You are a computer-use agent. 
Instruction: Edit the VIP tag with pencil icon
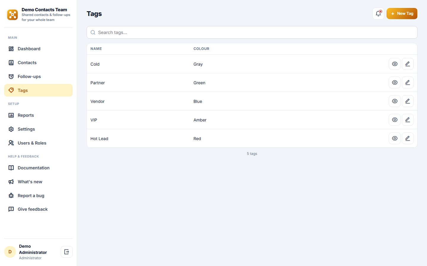tap(408, 120)
